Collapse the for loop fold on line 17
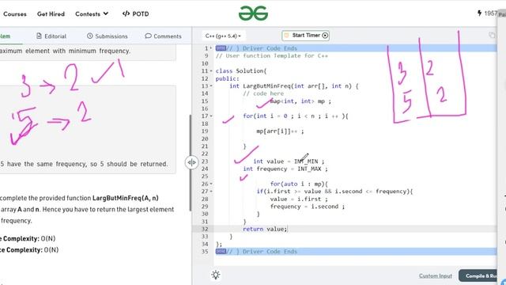The height and width of the screenshot is (285, 506). (x=211, y=116)
